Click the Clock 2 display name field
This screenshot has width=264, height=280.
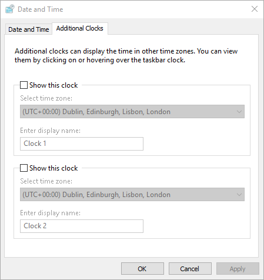click(82, 226)
